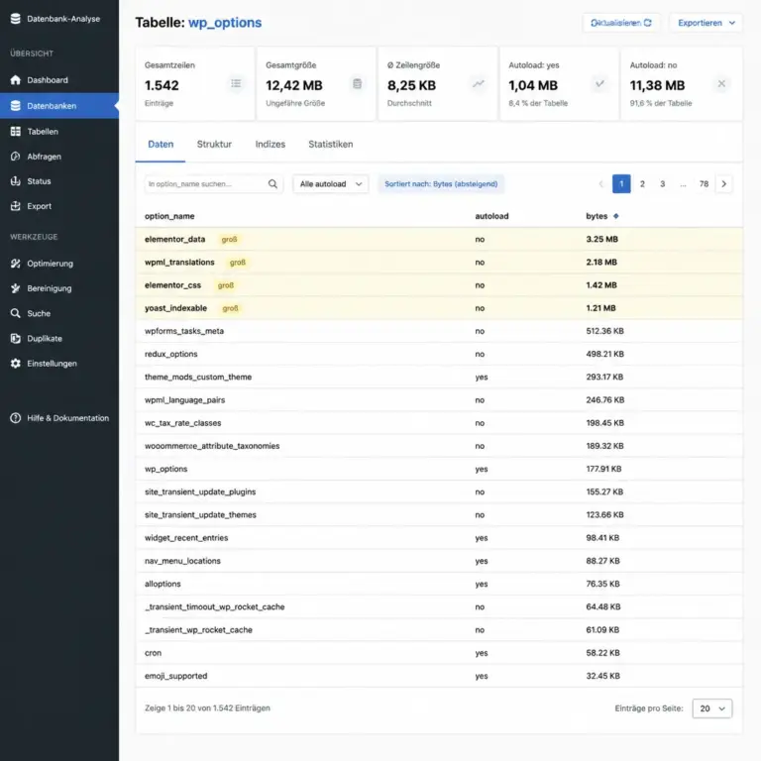Click theme_mods_custom_theme row
This screenshot has height=761, width=761.
pos(439,377)
